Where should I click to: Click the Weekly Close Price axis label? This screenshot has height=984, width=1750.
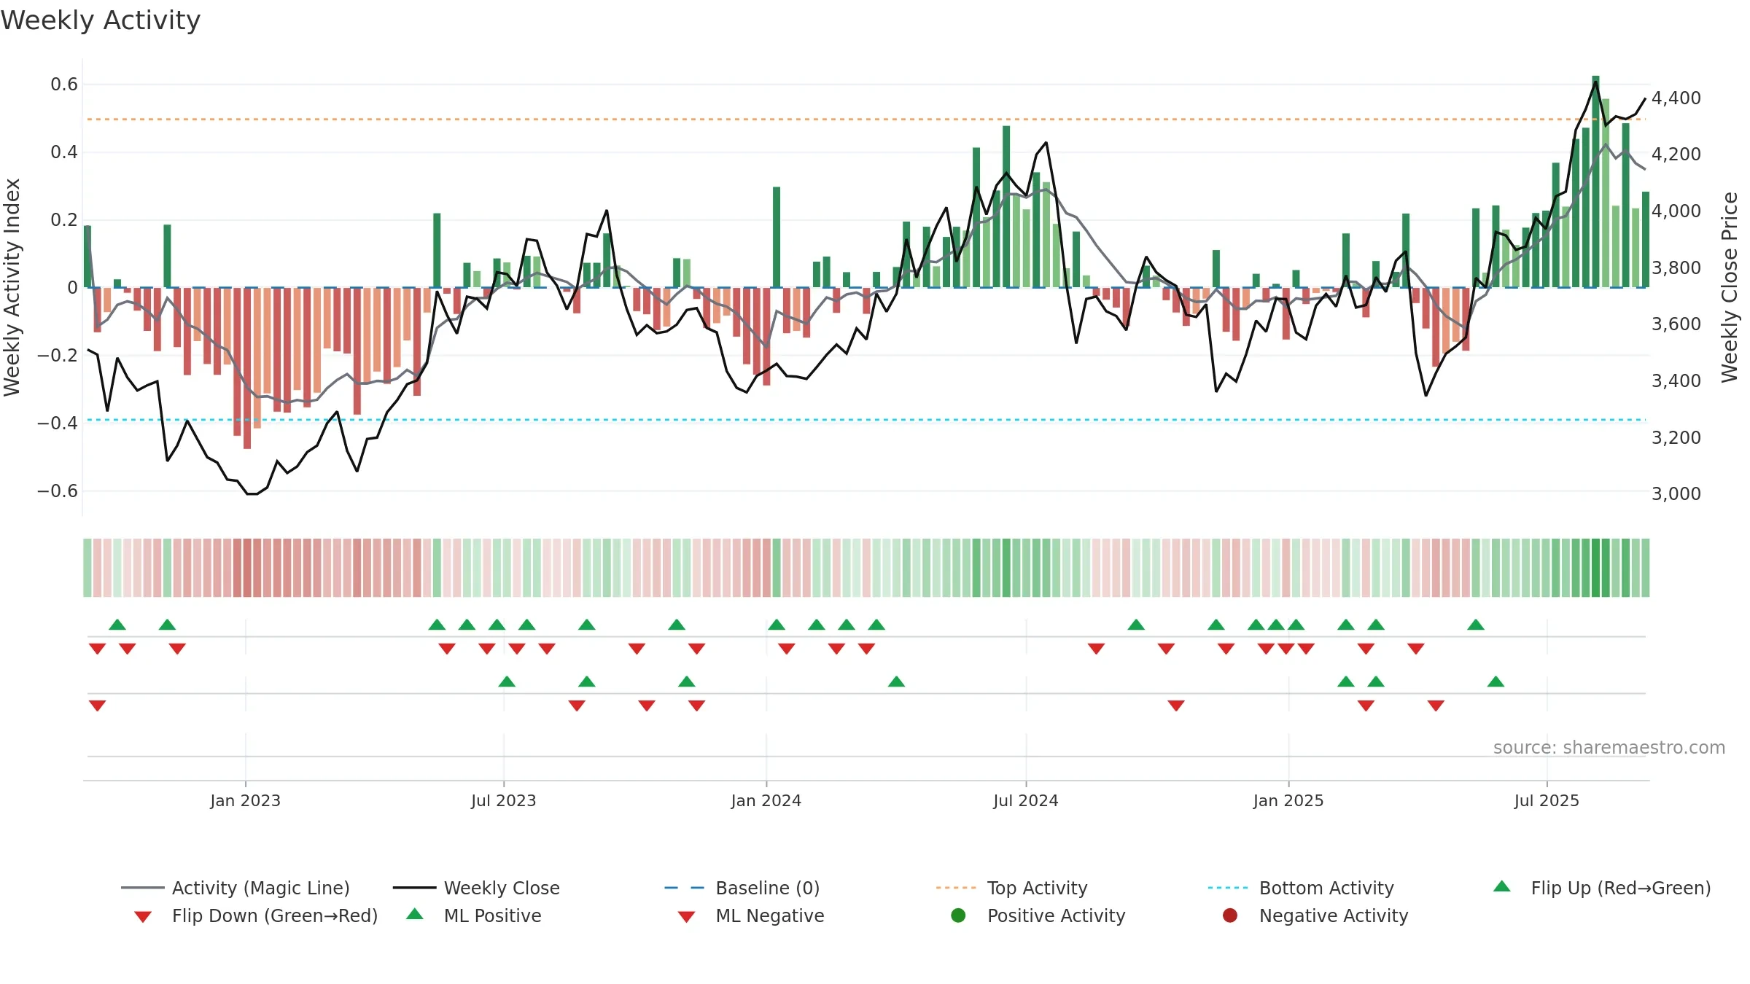point(1730,287)
